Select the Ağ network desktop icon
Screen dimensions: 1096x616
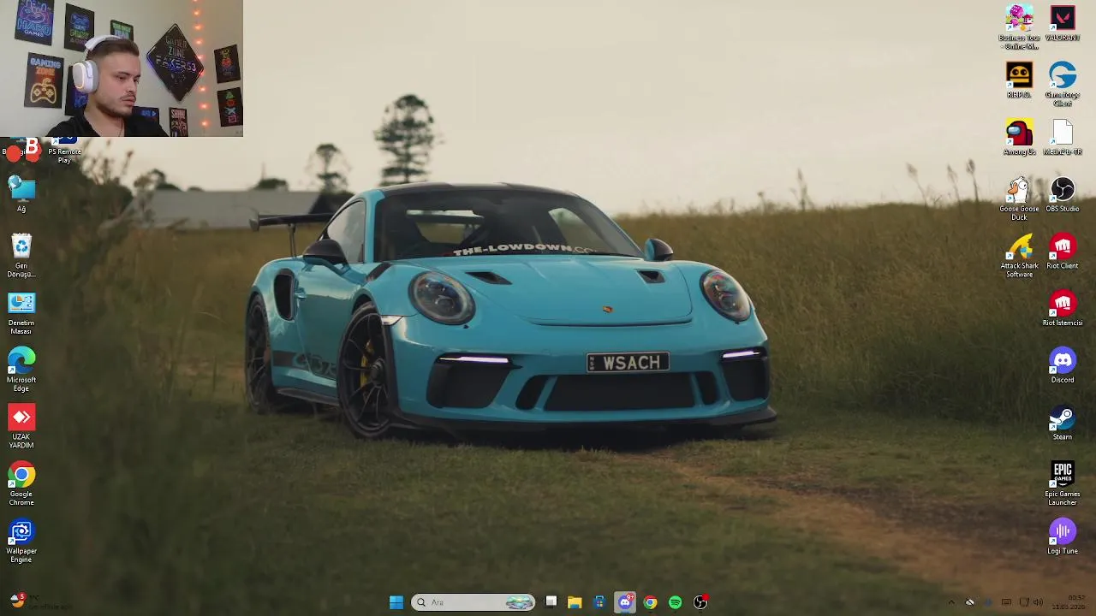coord(21,194)
